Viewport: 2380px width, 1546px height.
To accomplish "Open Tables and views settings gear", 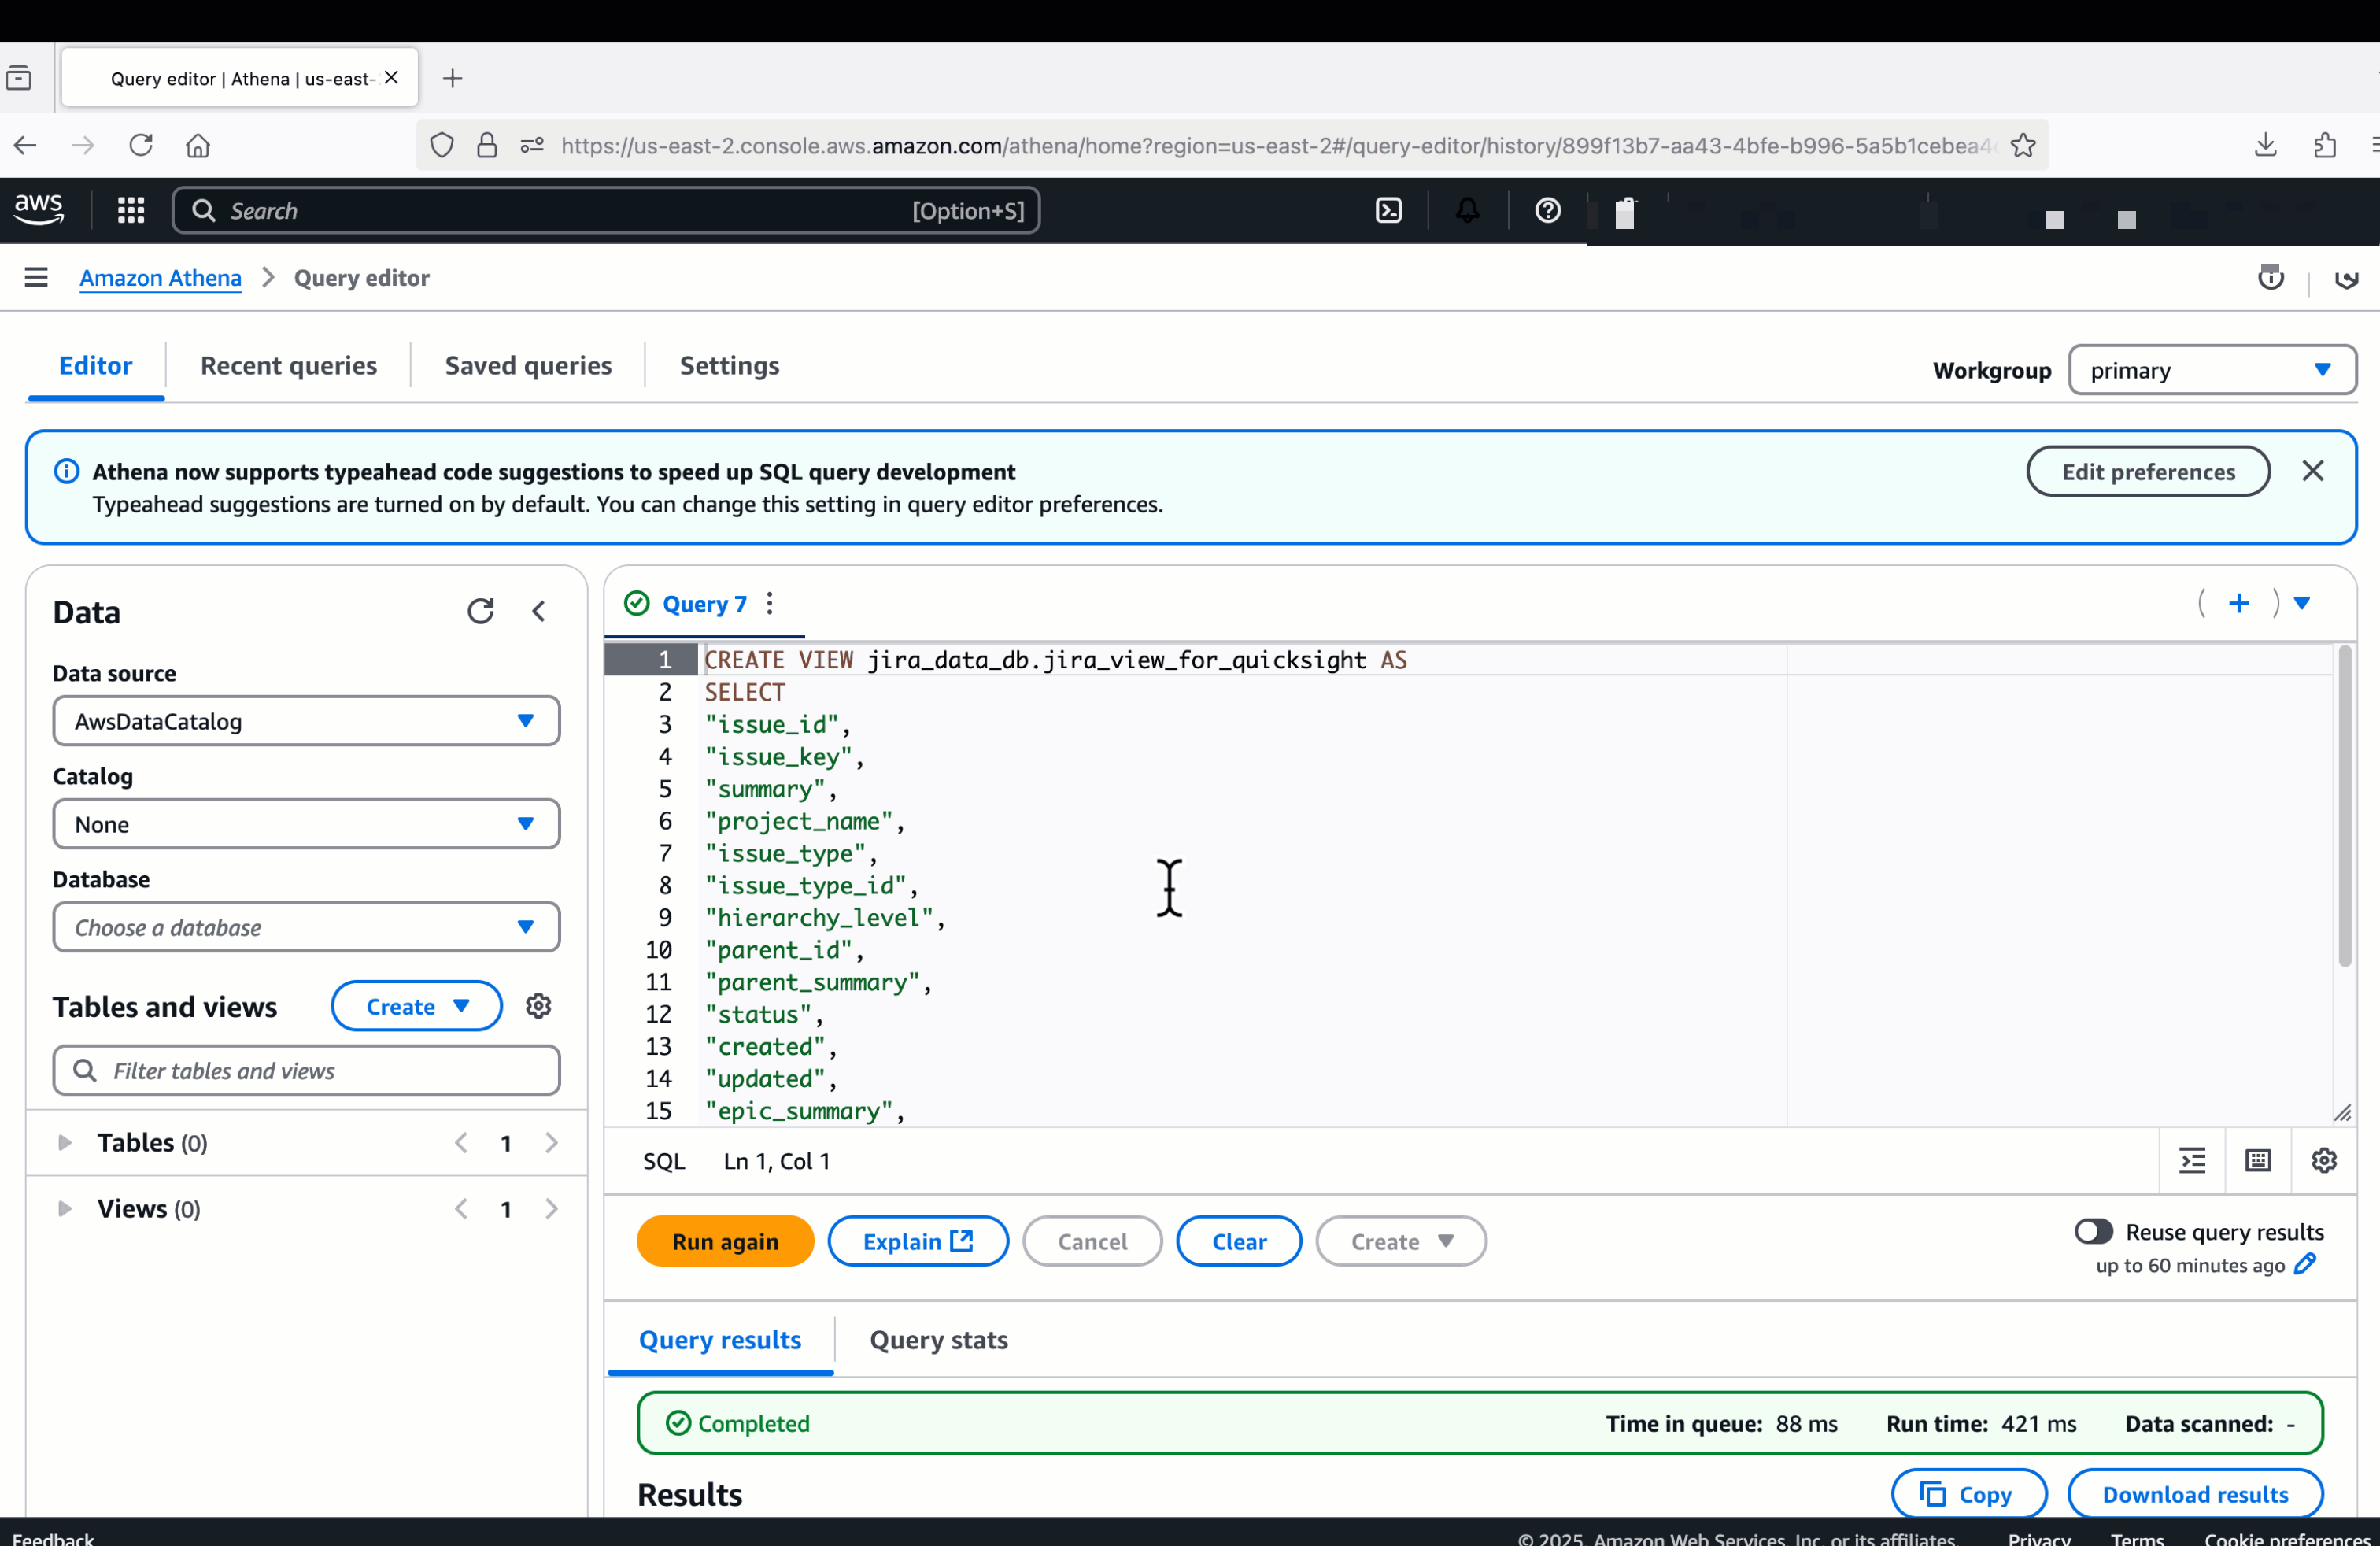I will coord(539,1006).
